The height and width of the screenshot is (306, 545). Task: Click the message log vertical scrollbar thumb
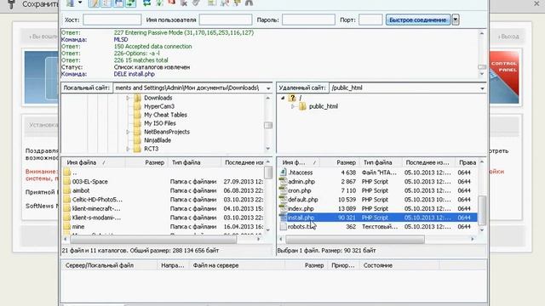[482, 67]
